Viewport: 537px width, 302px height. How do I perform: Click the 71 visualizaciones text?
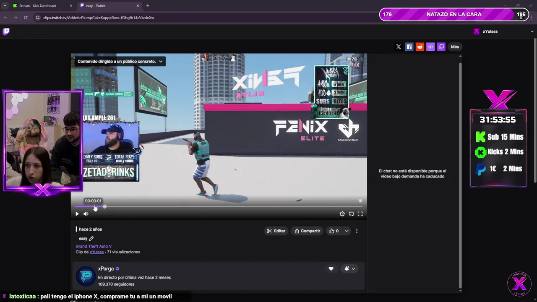tap(123, 252)
